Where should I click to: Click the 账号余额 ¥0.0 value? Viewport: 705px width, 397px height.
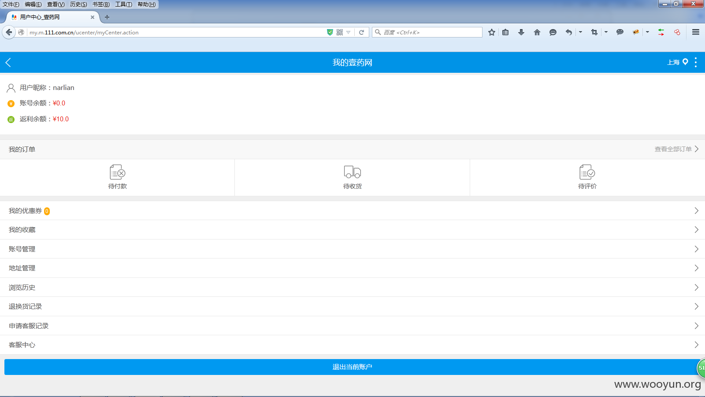click(59, 103)
